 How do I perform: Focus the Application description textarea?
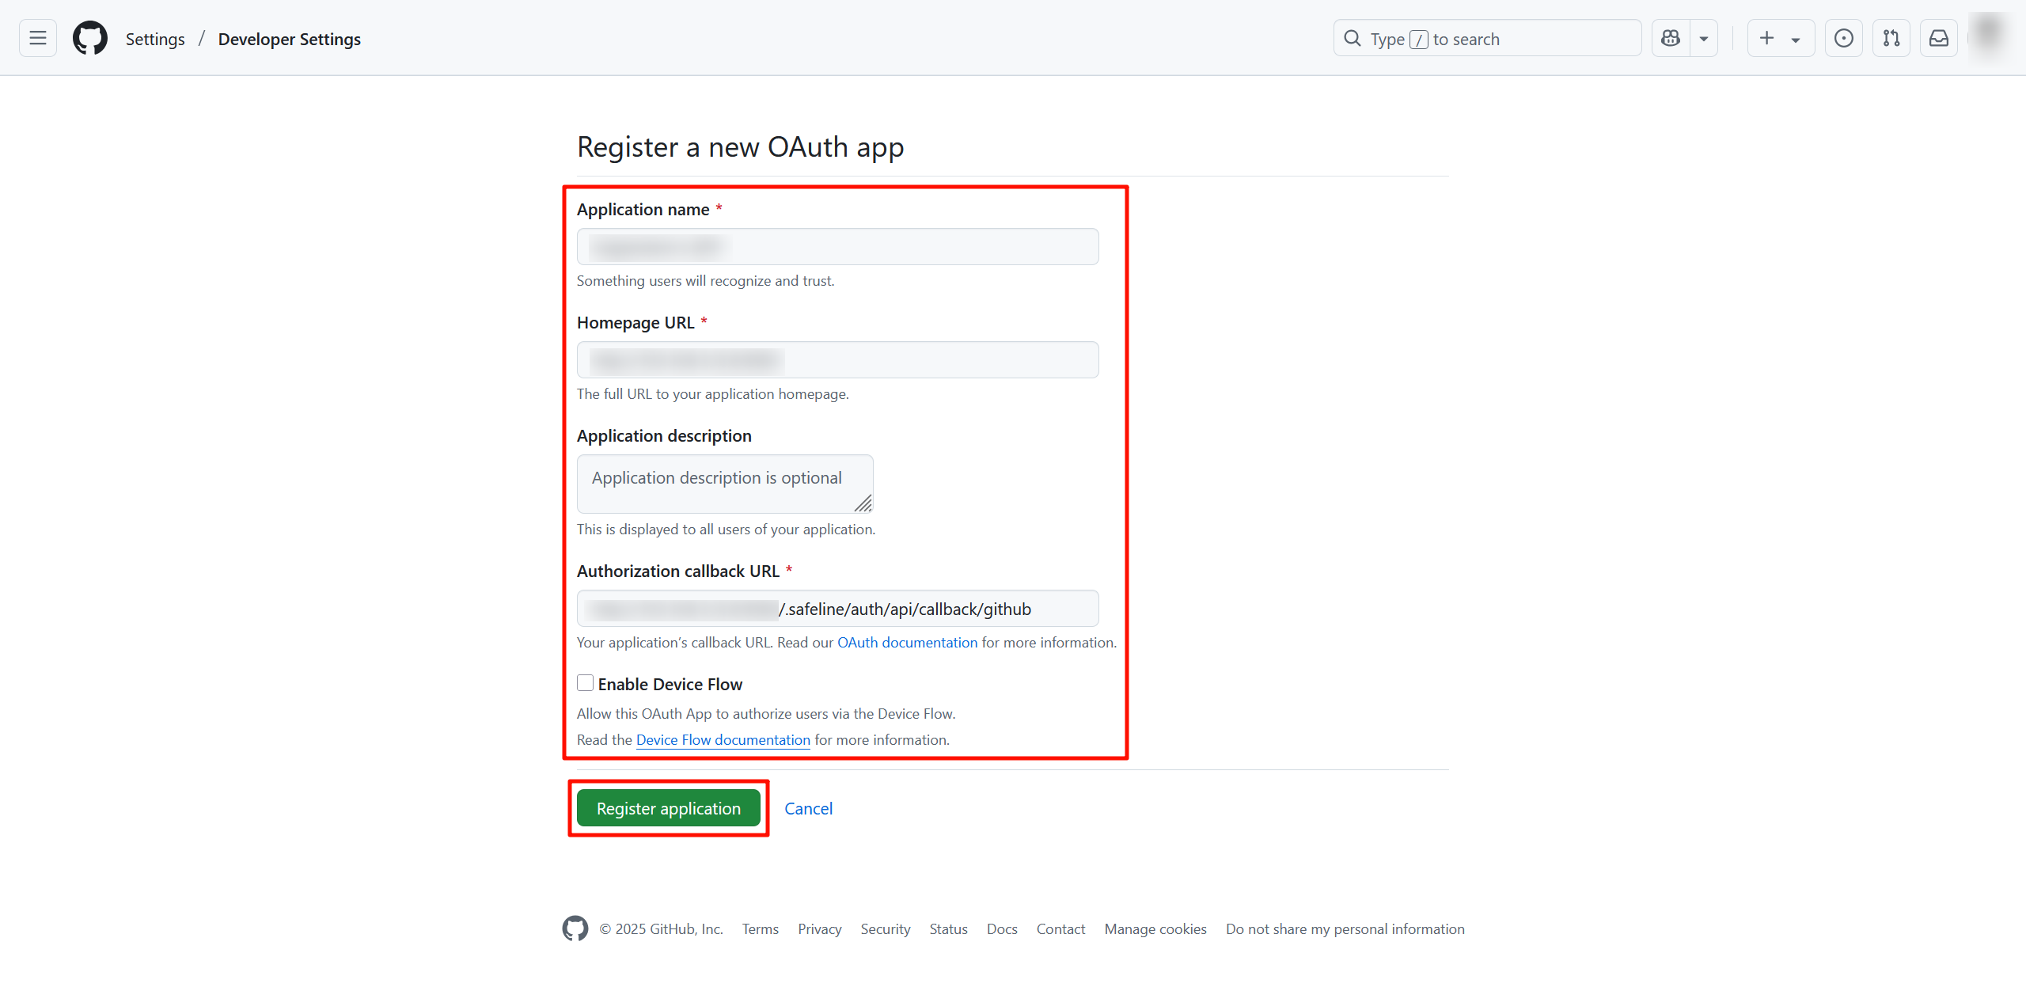[x=724, y=483]
